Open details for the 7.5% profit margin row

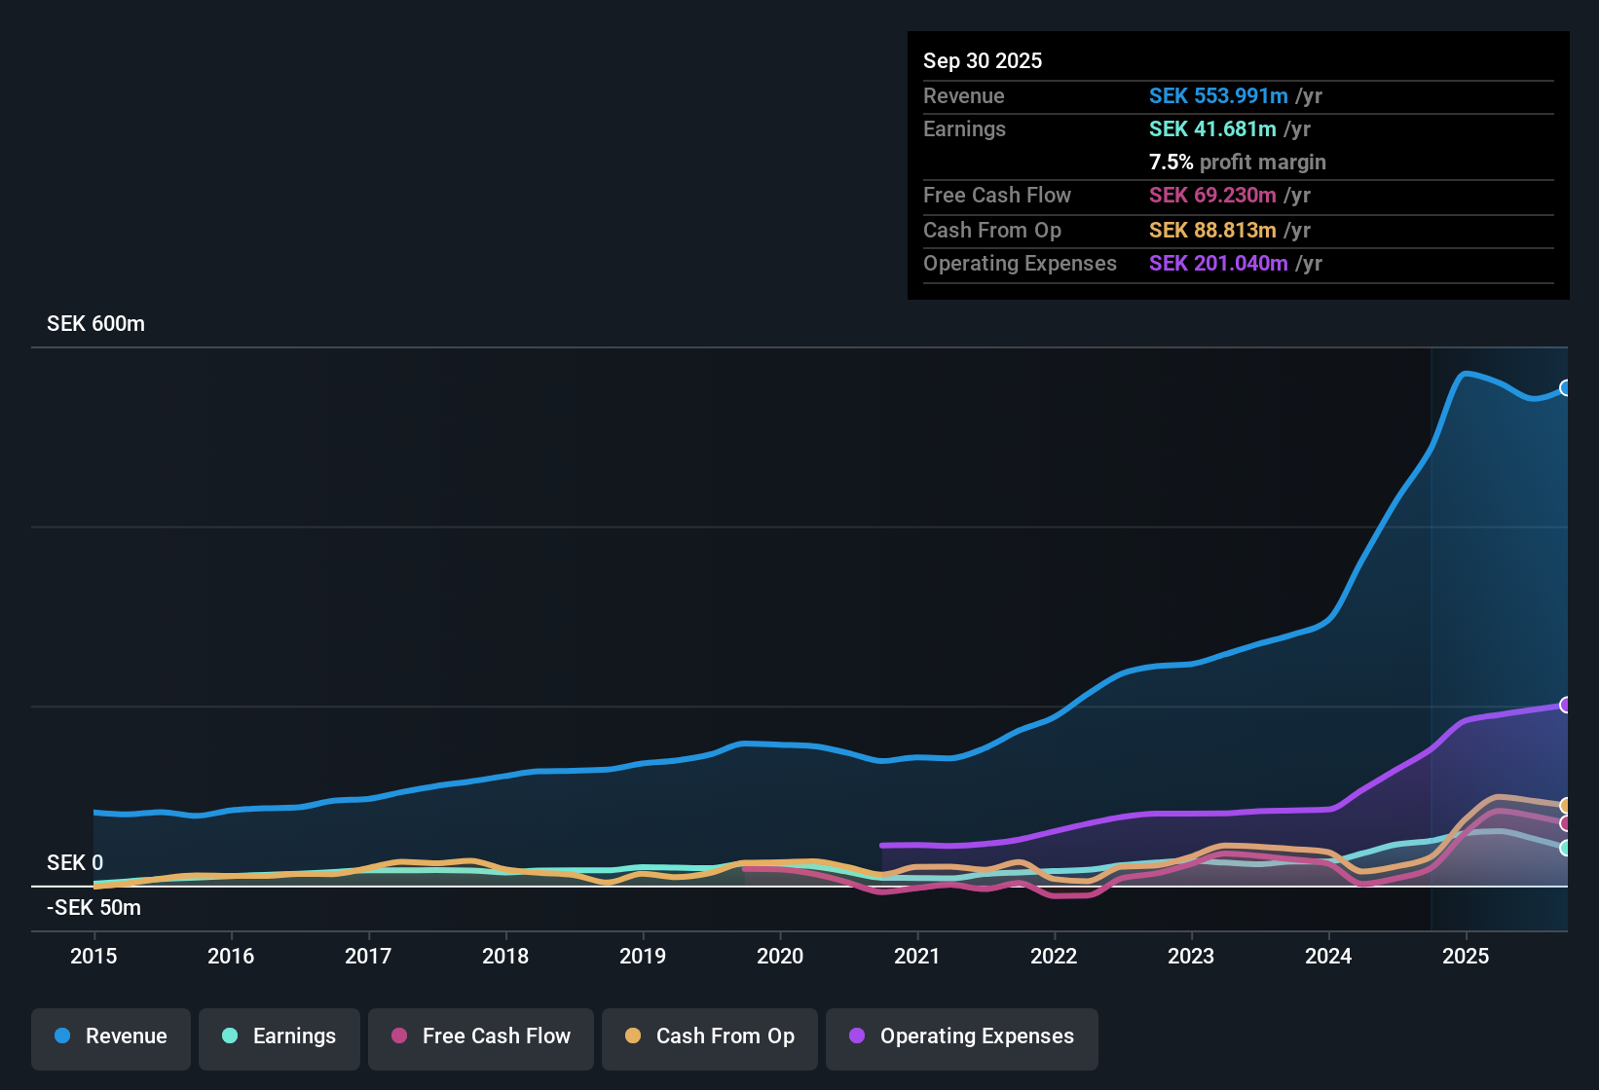pyautogui.click(x=1237, y=163)
